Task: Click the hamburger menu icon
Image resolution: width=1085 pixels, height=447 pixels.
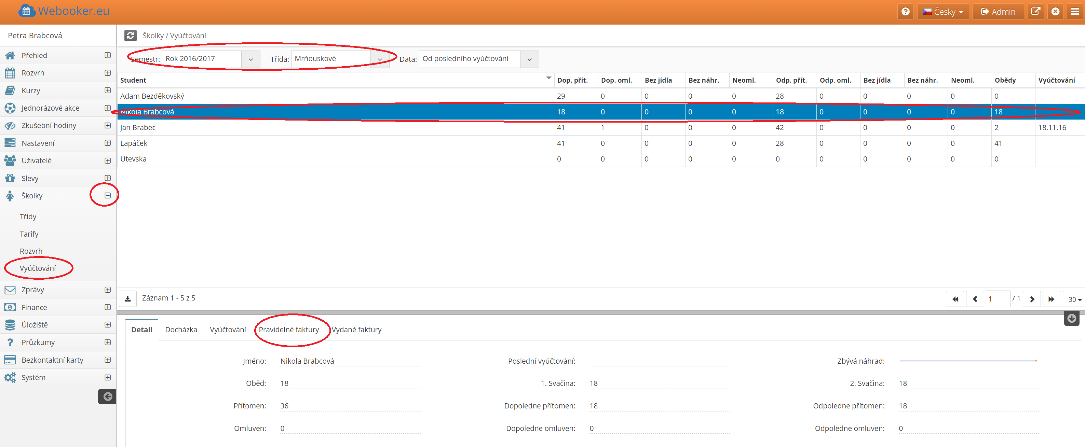Action: 1075,12
